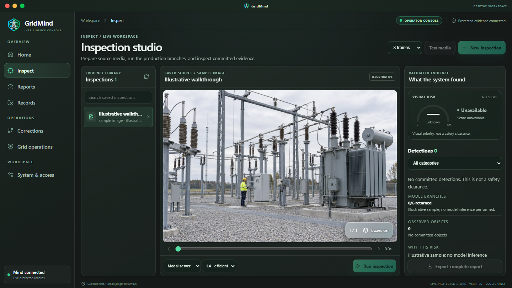Viewport: 512px width, 288px height.
Task: Step to previous frame arrow
Action: [169, 249]
